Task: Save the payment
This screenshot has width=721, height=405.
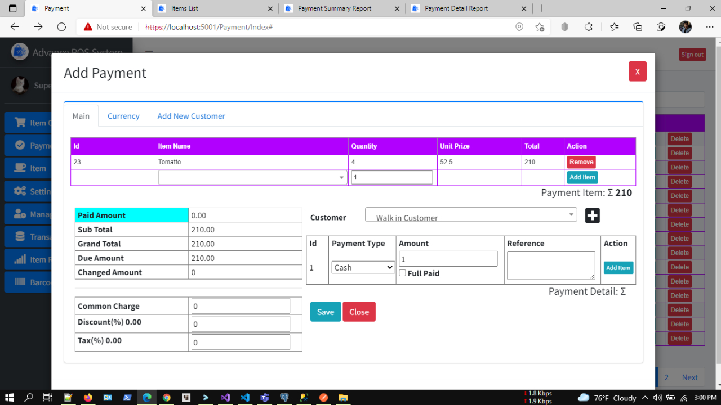Action: [325, 311]
